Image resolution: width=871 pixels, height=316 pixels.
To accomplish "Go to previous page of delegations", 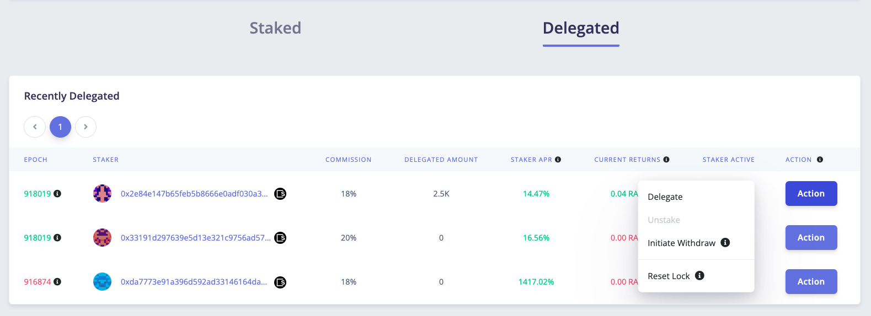I will coord(35,127).
